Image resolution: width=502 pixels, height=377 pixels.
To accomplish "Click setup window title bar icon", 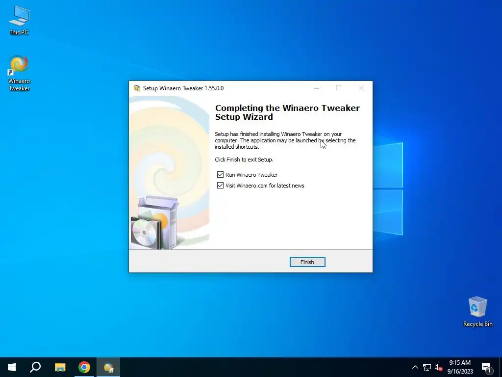I will (137, 88).
